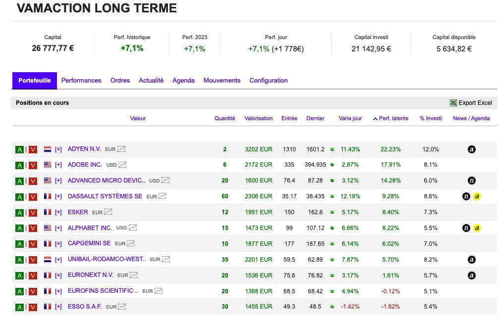
Task: Expand the [+] details for ESSO S.A.F.
Action: (x=58, y=307)
